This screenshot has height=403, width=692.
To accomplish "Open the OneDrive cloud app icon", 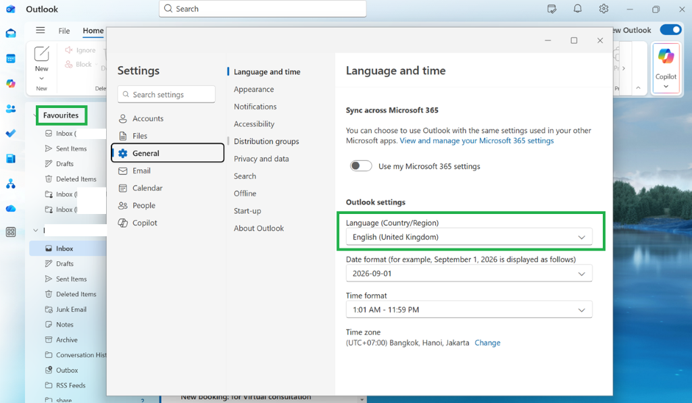I will (11, 209).
